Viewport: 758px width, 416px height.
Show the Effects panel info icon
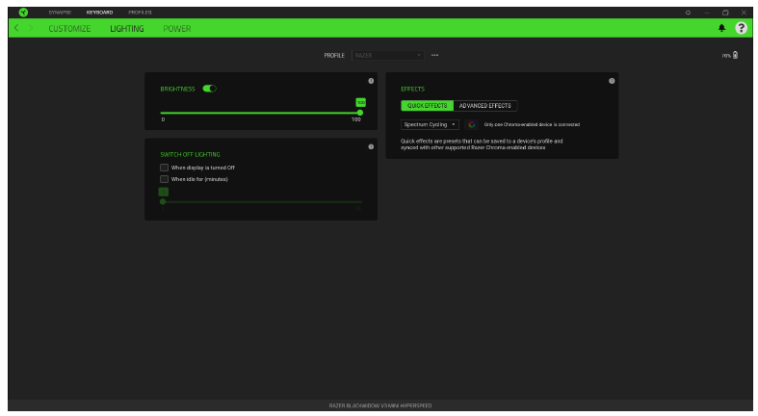pos(612,81)
